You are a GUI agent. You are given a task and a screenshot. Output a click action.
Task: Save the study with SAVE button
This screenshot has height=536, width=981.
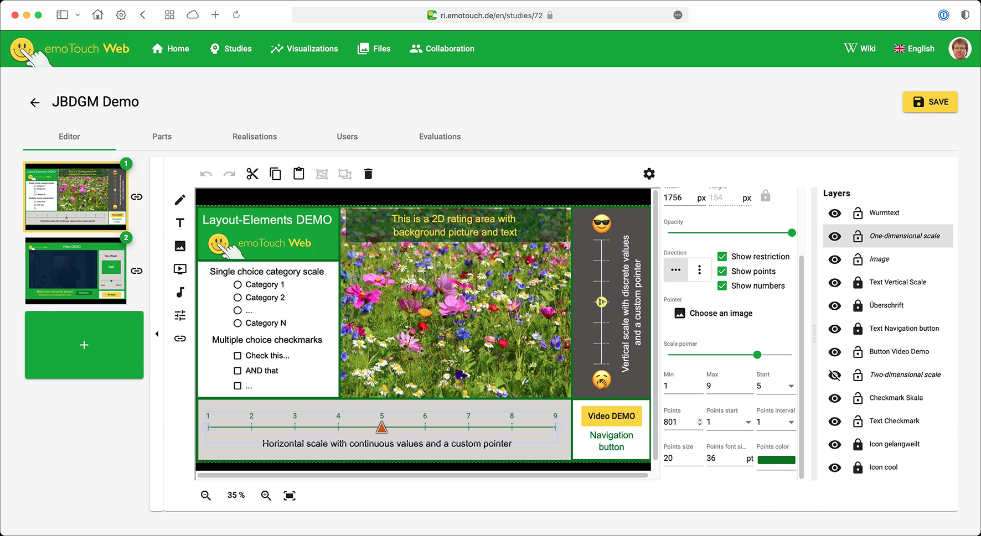[930, 102]
